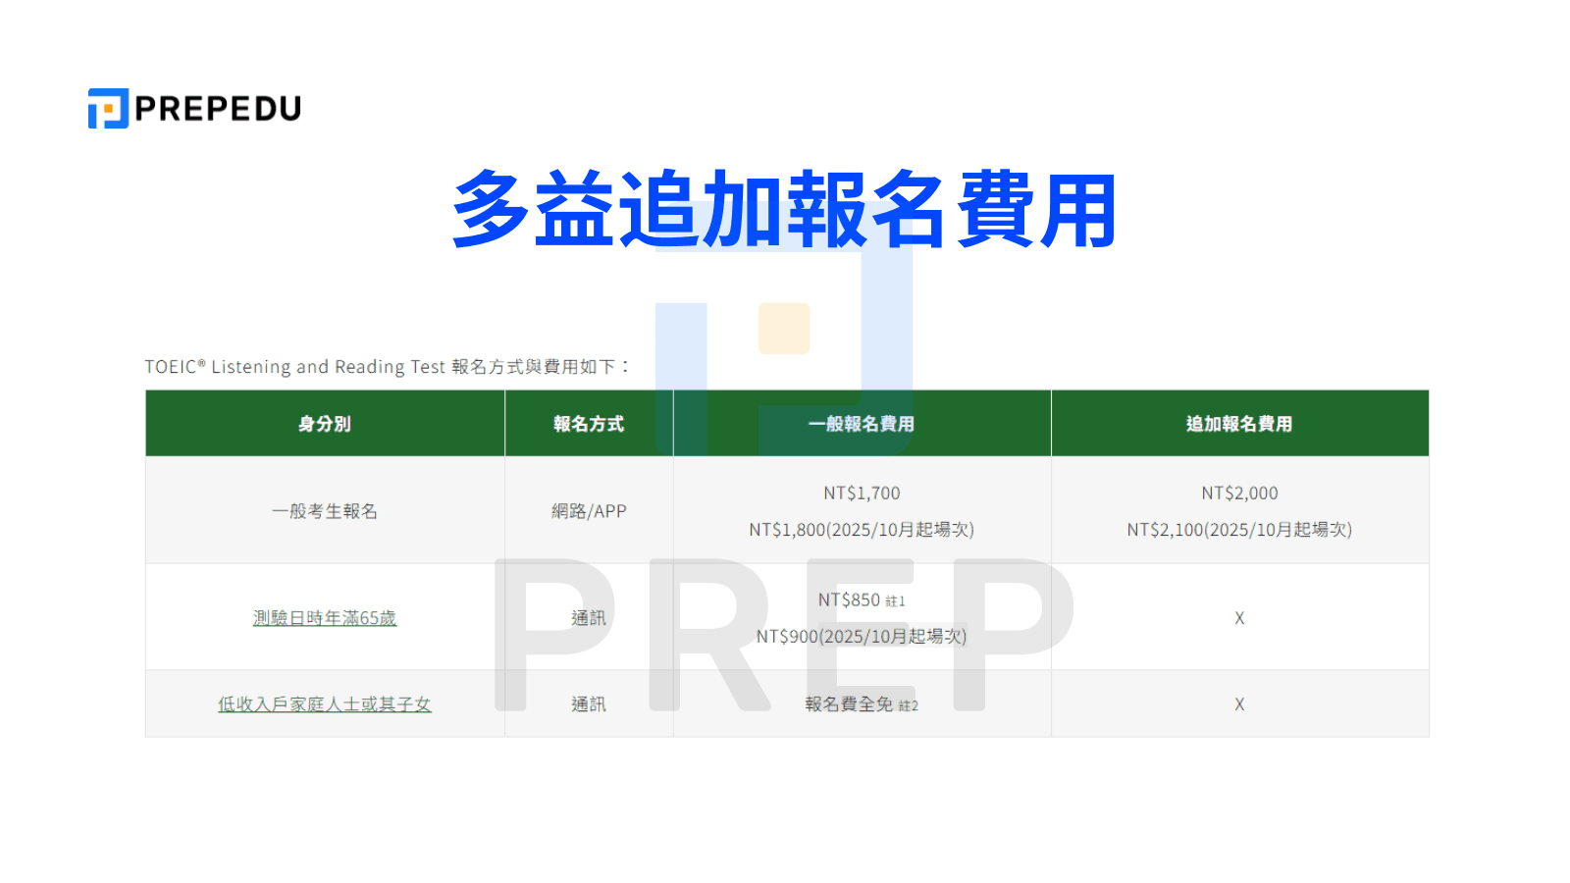Click the 一般報名費用 header

pyautogui.click(x=862, y=424)
